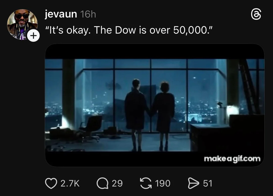Tap the 51 shares count
The image size is (273, 196).
pyautogui.click(x=208, y=183)
